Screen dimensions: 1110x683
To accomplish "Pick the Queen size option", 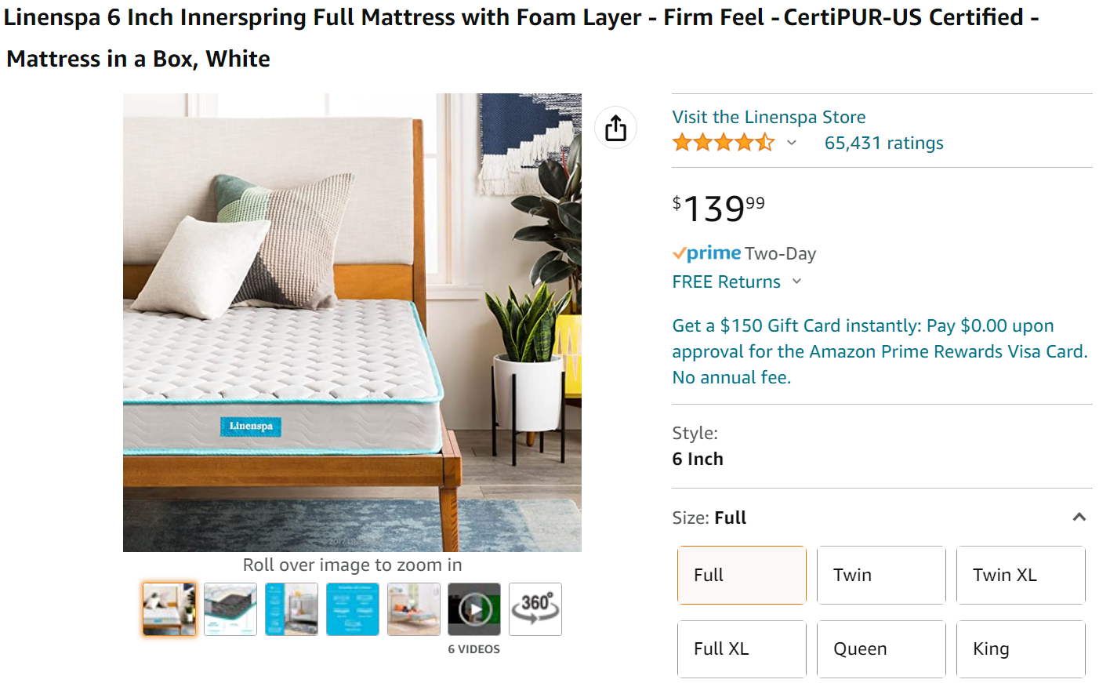I will [881, 648].
